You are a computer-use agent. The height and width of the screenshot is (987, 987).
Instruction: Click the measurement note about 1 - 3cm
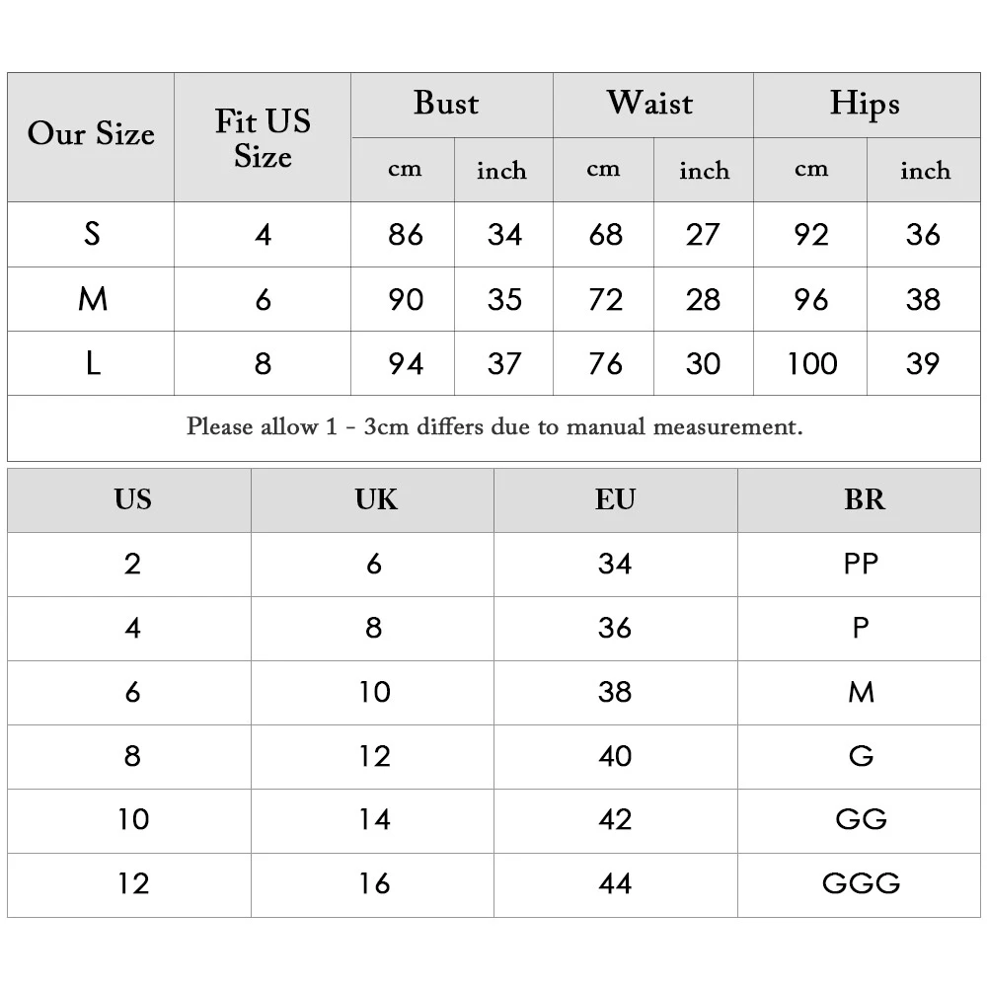(494, 427)
